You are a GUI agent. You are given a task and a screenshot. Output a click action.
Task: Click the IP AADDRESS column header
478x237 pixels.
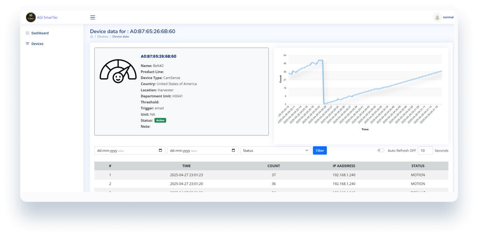344,166
